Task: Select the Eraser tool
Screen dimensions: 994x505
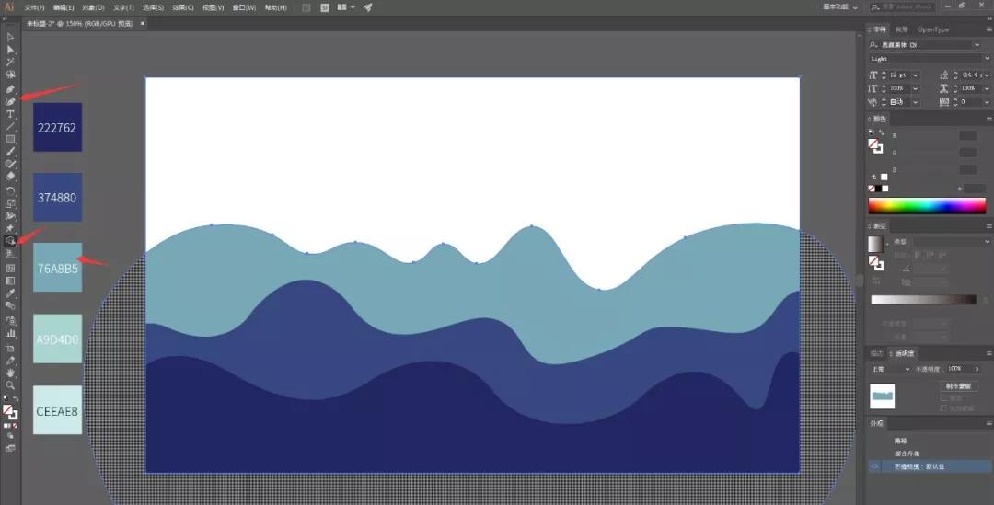Action: coord(10,177)
